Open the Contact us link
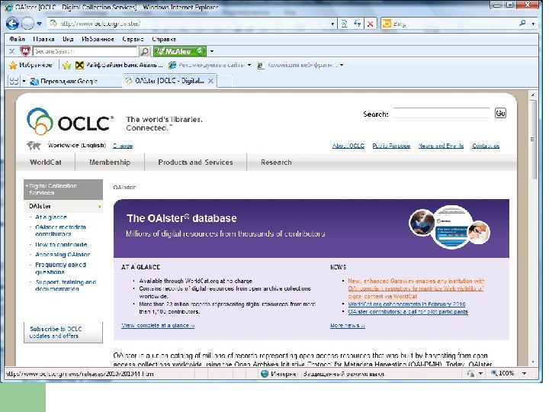The image size is (549, 412). [486, 146]
